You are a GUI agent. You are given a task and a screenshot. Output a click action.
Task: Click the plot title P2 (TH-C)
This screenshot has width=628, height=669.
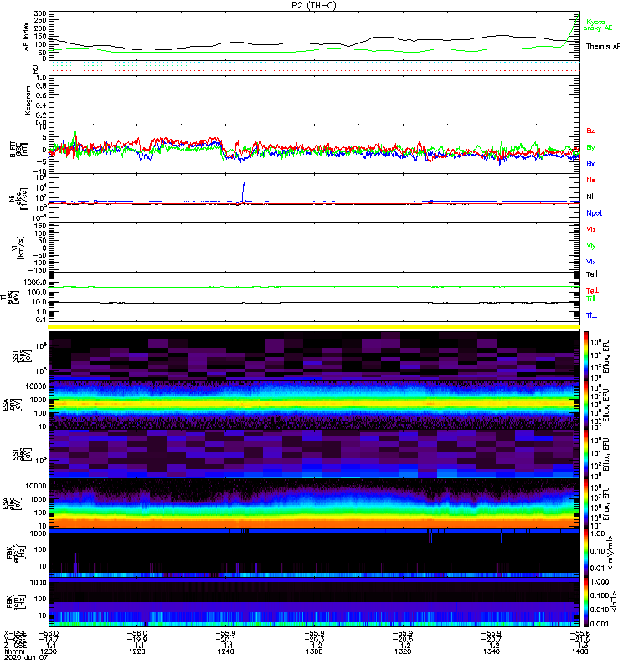point(314,5)
